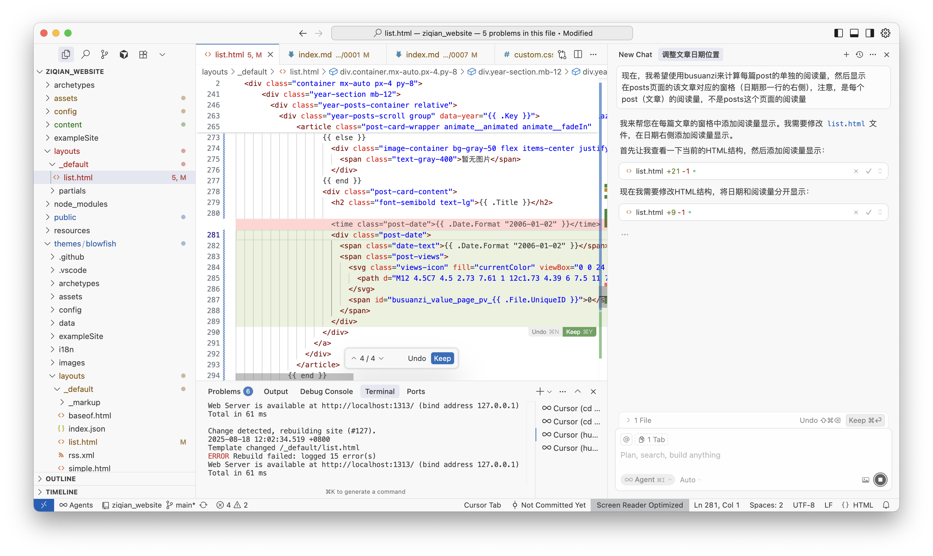Open Cursor settings gear icon
This screenshot has height=556, width=933.
(x=886, y=33)
